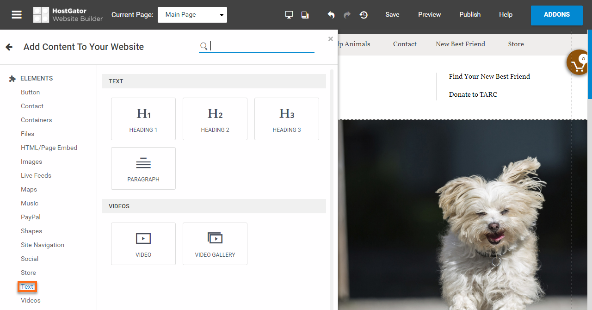The width and height of the screenshot is (592, 310).
Task: Select Images in the elements list
Action: [31, 161]
